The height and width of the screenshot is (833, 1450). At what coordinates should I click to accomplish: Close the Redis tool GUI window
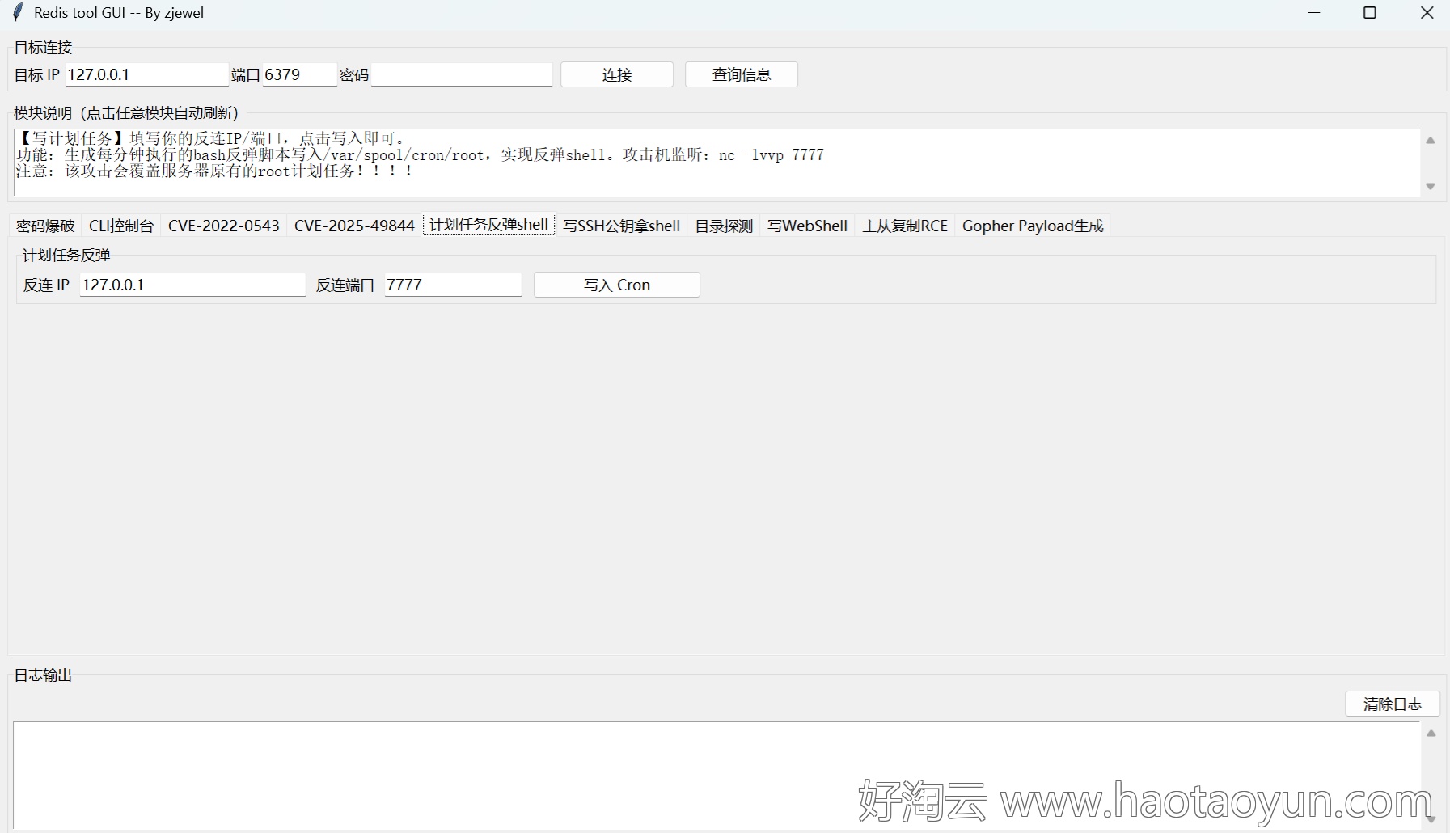[1427, 13]
